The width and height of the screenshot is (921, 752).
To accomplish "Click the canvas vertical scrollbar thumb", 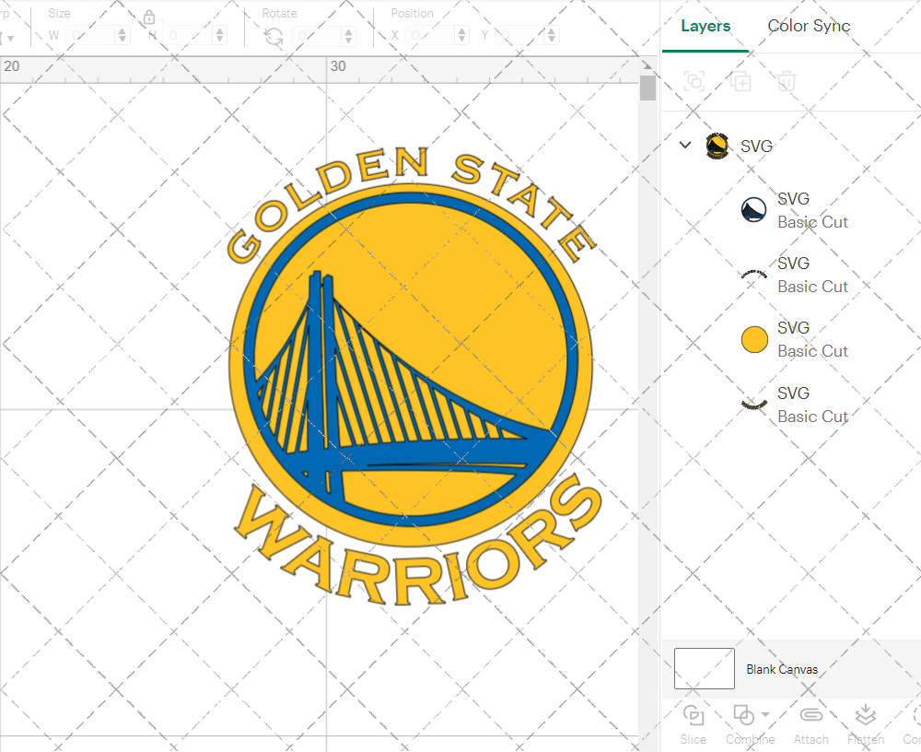I will pos(647,88).
